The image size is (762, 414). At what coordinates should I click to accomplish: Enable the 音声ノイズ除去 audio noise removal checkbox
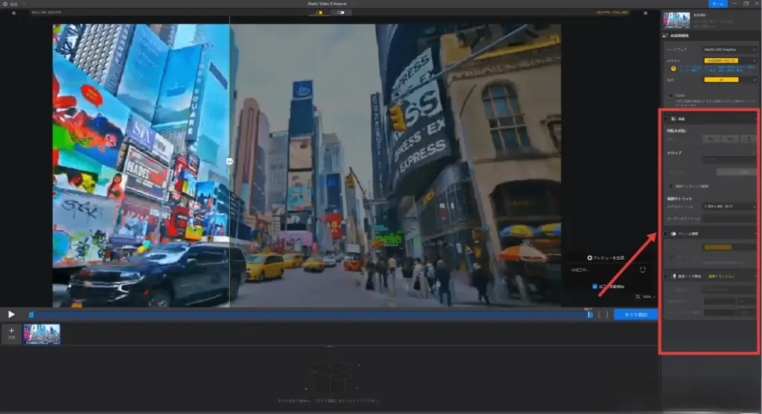coord(666,276)
